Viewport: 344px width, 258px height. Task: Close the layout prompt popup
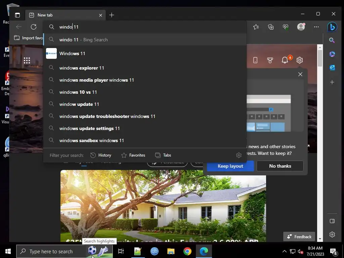click(300, 74)
